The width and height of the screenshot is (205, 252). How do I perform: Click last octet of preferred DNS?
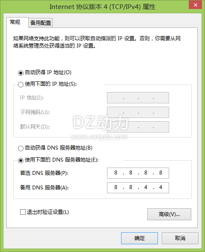pos(160,173)
